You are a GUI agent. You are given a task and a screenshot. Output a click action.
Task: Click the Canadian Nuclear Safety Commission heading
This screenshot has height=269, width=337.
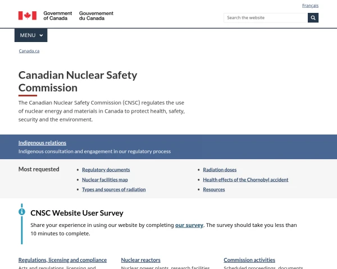(78, 81)
